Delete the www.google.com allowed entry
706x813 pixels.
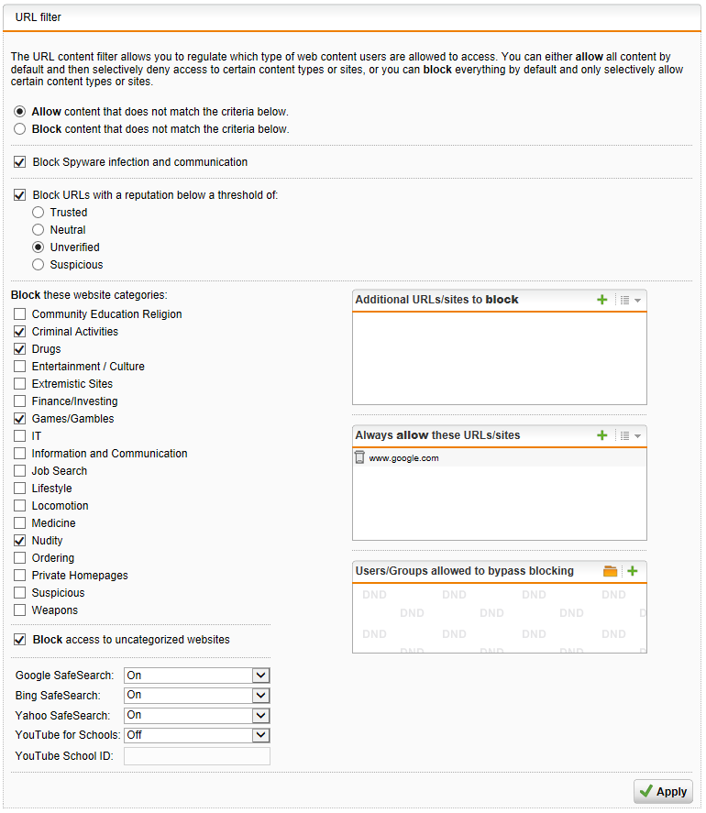point(359,457)
